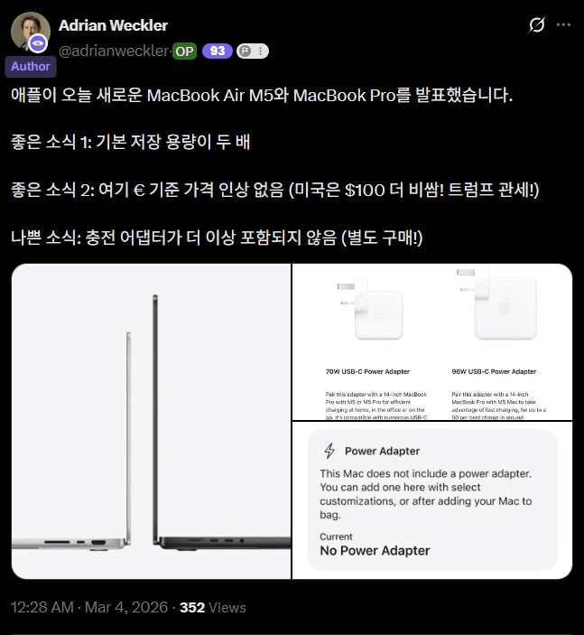Viewport: 584px width, 635px height.
Task: Click the purple Author label
Action: (x=31, y=67)
